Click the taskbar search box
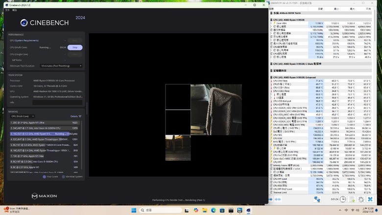The height and width of the screenshot is (215, 382). pyautogui.click(x=161, y=210)
